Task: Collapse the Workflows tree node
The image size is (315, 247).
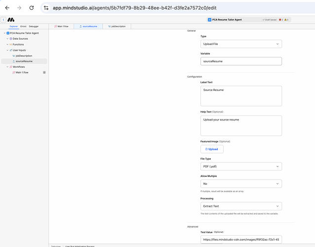Action: click(x=7, y=67)
